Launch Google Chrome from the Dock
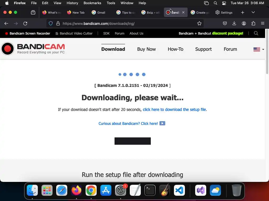269x201 pixels. pos(91,190)
